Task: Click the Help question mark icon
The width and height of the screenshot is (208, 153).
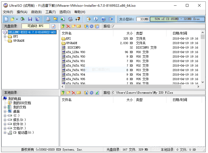Action: coord(103,19)
